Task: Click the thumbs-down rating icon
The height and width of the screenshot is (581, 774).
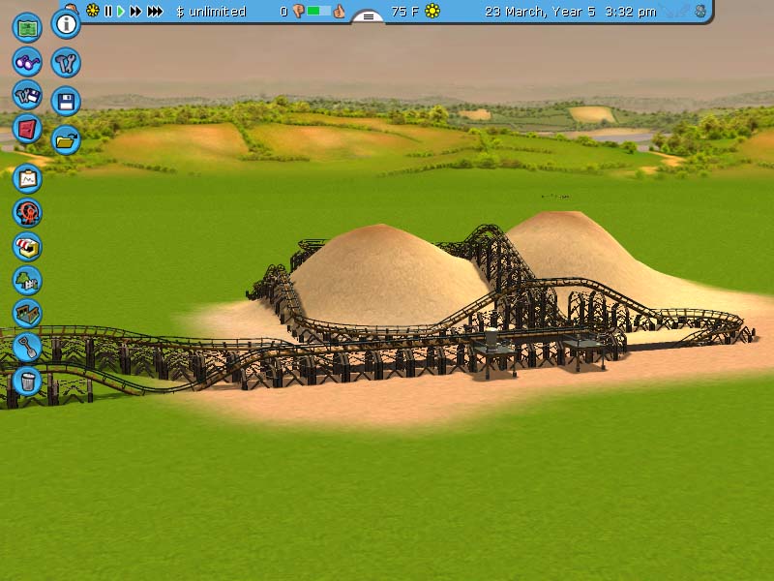Action: pos(298,11)
